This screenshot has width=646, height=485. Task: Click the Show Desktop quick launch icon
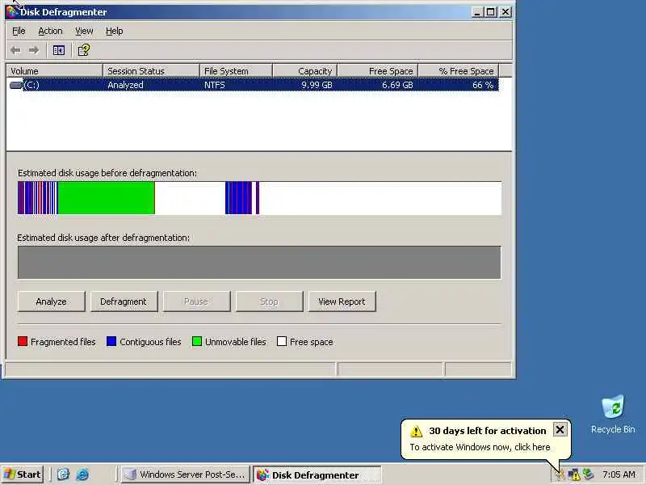pos(63,474)
